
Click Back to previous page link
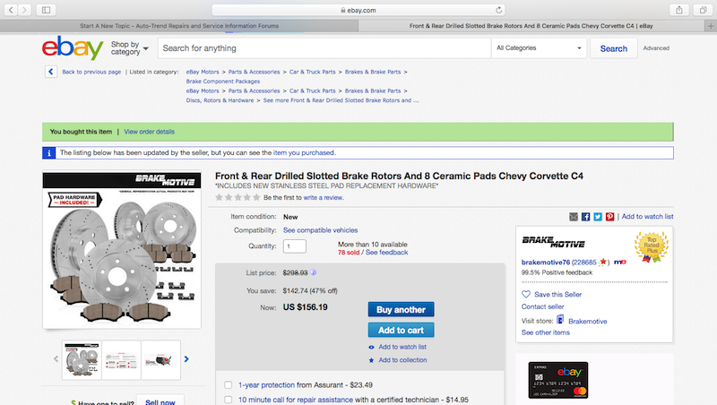click(91, 72)
